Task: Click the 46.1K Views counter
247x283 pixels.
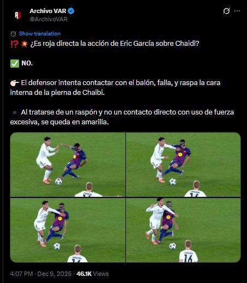Action: click(x=93, y=274)
